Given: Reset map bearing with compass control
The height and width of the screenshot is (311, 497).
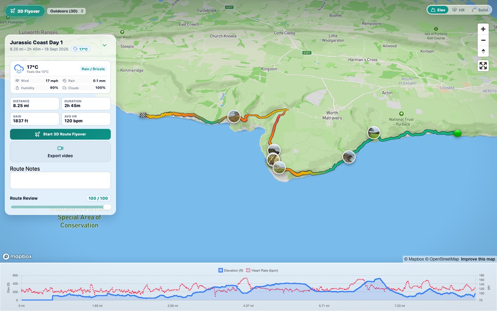Looking at the screenshot, I should click(483, 51).
